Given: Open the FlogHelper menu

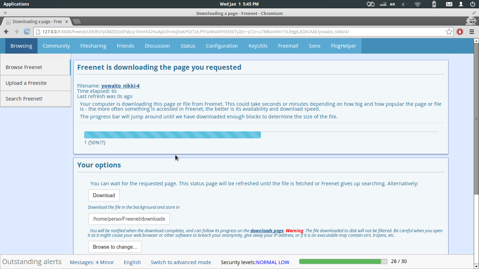Looking at the screenshot, I should click(344, 46).
